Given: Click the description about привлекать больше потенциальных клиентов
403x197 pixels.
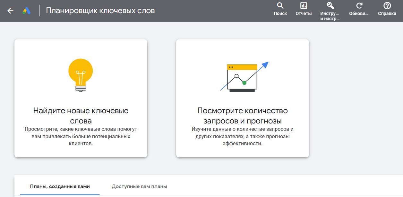Looking at the screenshot, I should click(x=81, y=136).
